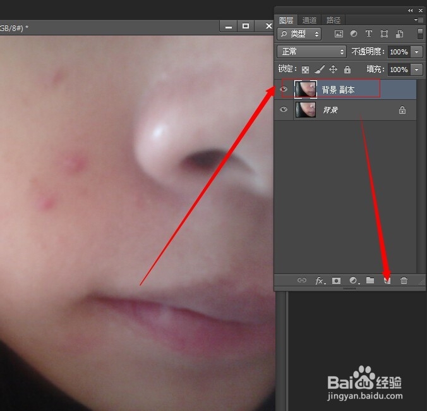Add a layer mask button
Viewport: 427px width, 411px height.
tap(336, 281)
